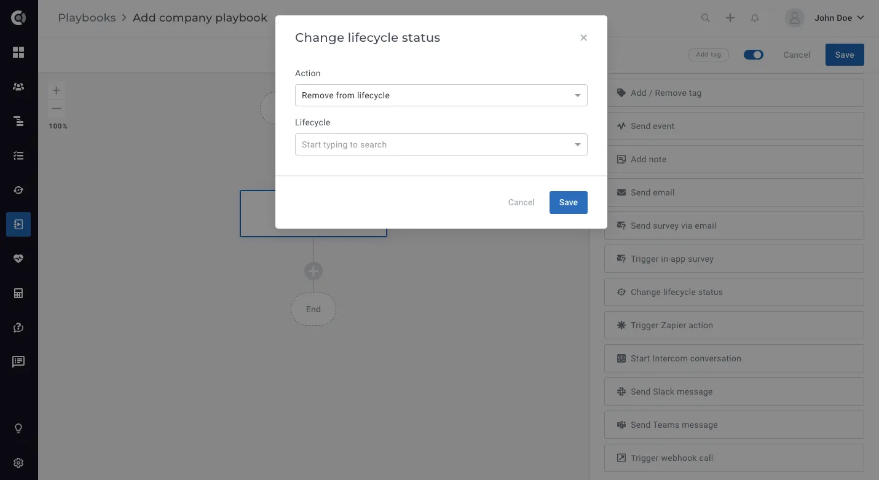Choose Send survey via email action
The width and height of the screenshot is (879, 480).
tap(734, 226)
